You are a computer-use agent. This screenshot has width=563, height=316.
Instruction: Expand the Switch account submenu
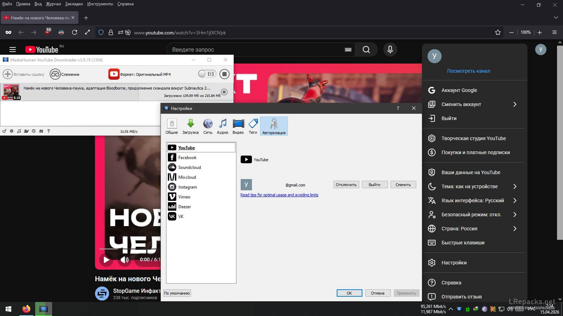(x=515, y=104)
